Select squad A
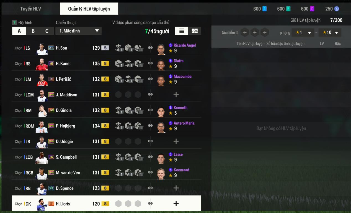The image size is (351, 213). 19,31
